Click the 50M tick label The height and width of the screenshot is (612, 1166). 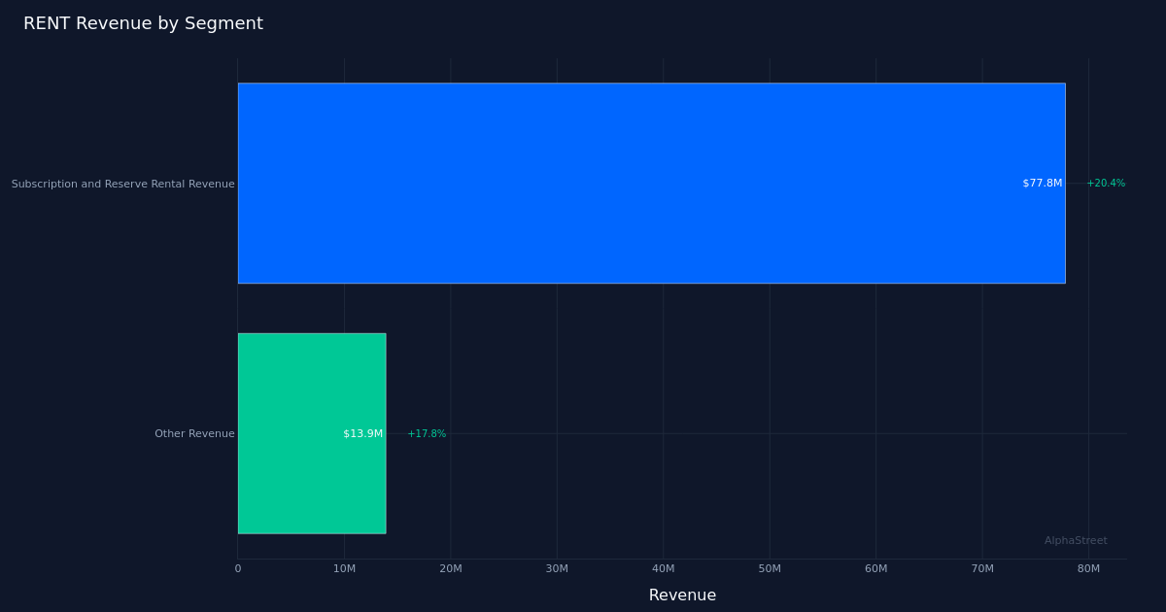point(770,569)
